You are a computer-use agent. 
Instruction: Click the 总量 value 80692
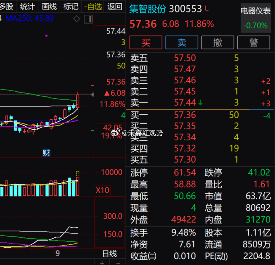[x=258, y=208]
